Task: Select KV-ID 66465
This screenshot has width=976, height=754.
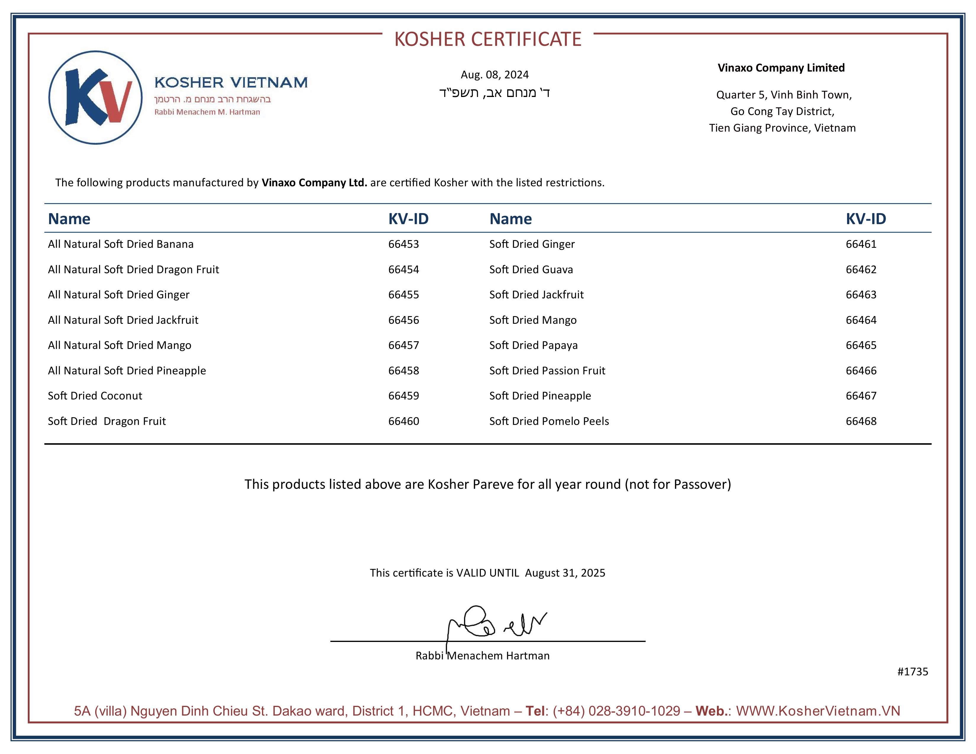Action: (x=861, y=345)
